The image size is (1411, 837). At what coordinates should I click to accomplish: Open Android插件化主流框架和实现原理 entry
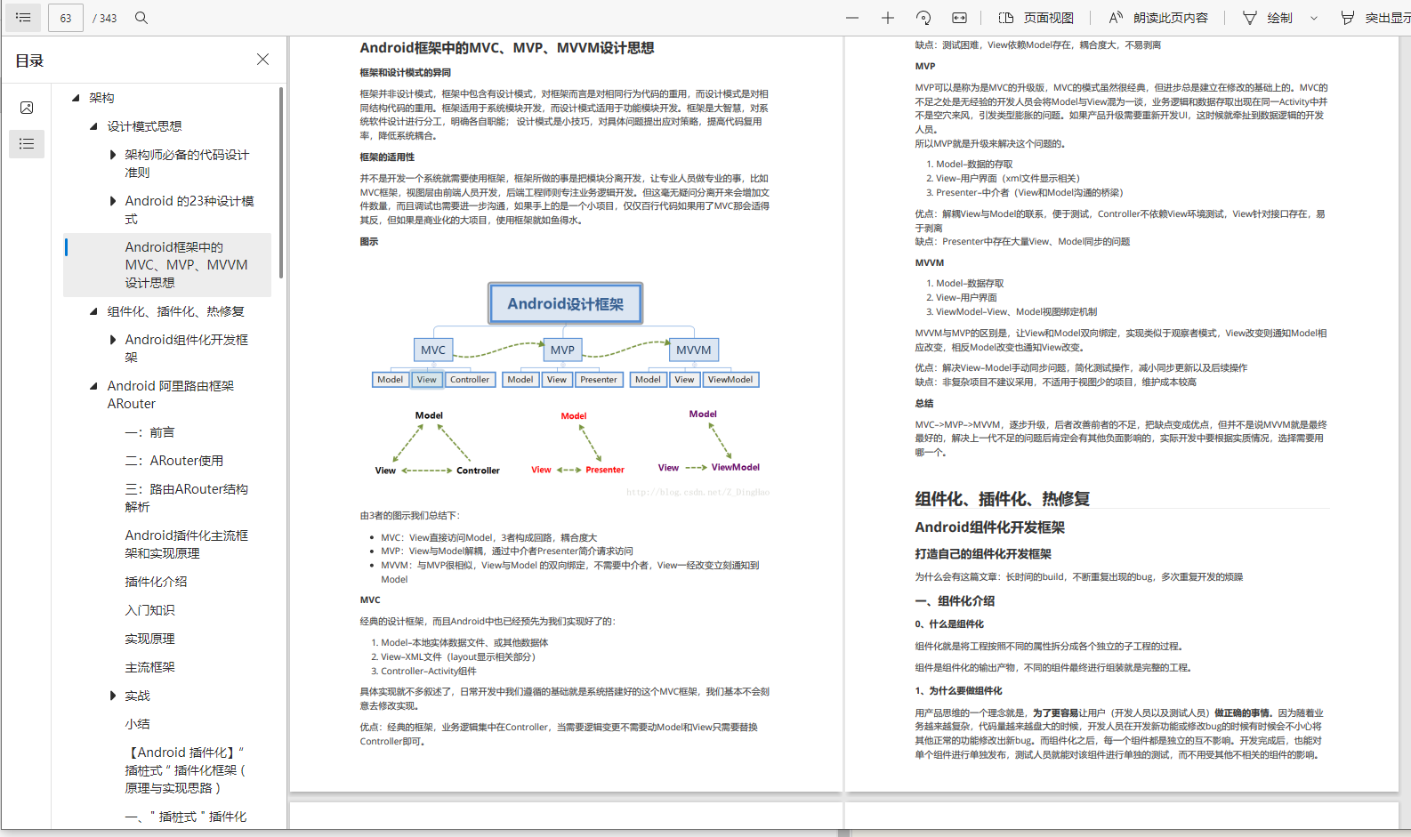(x=187, y=544)
